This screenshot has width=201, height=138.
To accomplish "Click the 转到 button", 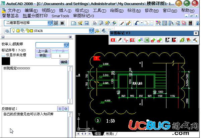I will click(43, 56).
